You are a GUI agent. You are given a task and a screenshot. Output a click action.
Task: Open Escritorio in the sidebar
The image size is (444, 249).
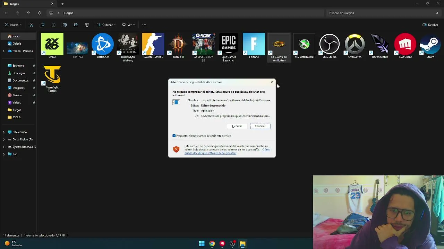tap(18, 66)
